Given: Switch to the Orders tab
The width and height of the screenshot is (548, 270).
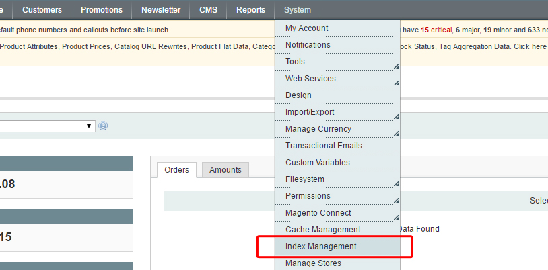Looking at the screenshot, I should [176, 170].
